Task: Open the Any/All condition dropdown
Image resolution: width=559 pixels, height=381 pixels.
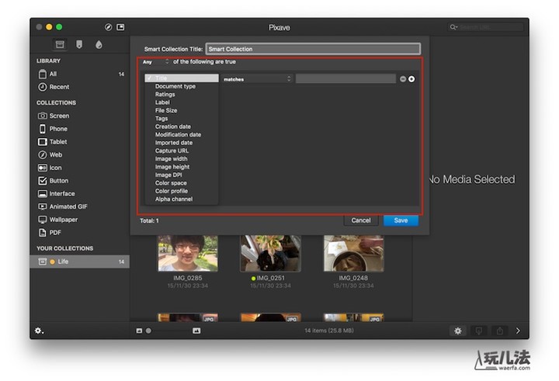Action: (x=155, y=61)
